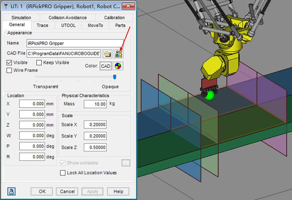The width and height of the screenshot is (292, 200).
Task: Close the UT: 1 properties dialog
Action: (x=128, y=6)
